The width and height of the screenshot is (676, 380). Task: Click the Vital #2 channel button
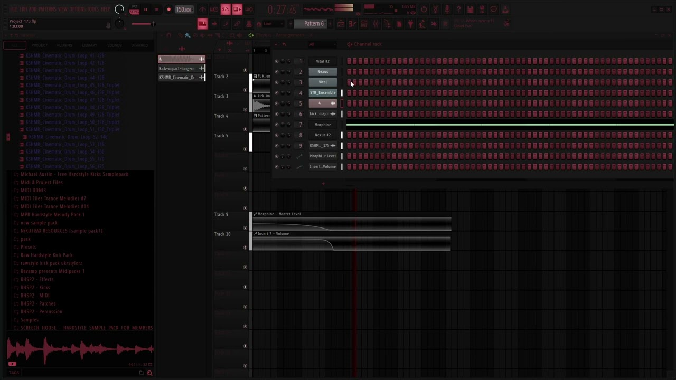(323, 61)
